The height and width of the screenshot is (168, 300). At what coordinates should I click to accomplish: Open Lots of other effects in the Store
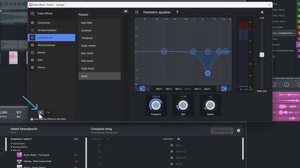point(48,119)
